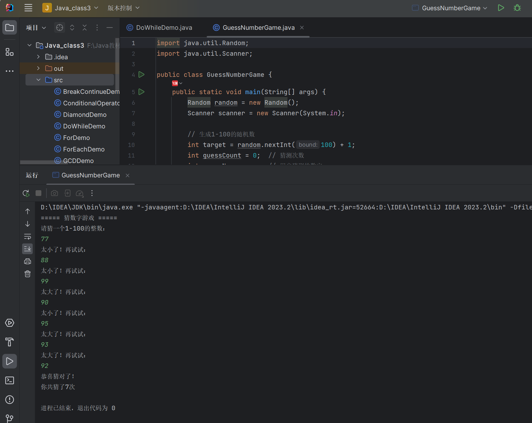The image size is (532, 423).
Task: Click the Rerun GuessNumberGame icon
Action: (x=26, y=193)
